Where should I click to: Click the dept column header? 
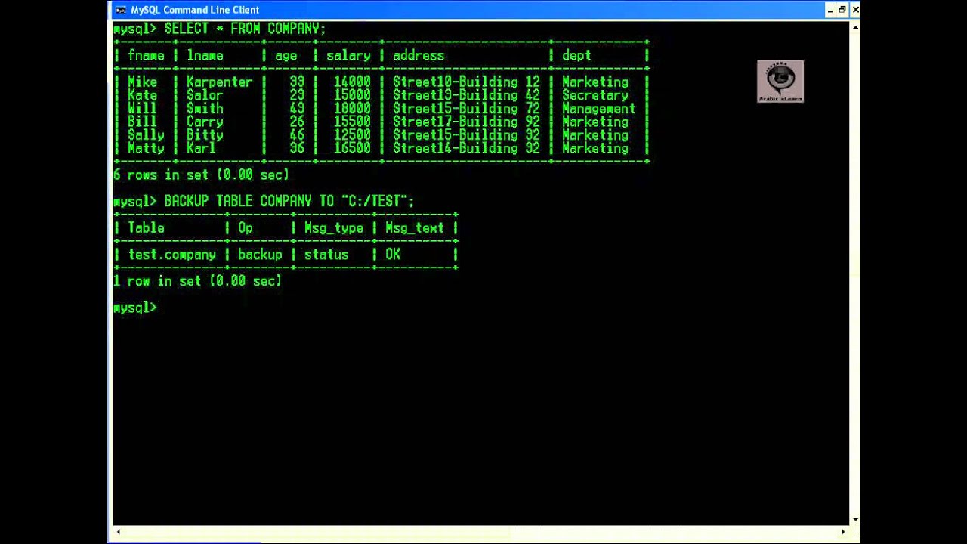pyautogui.click(x=576, y=55)
